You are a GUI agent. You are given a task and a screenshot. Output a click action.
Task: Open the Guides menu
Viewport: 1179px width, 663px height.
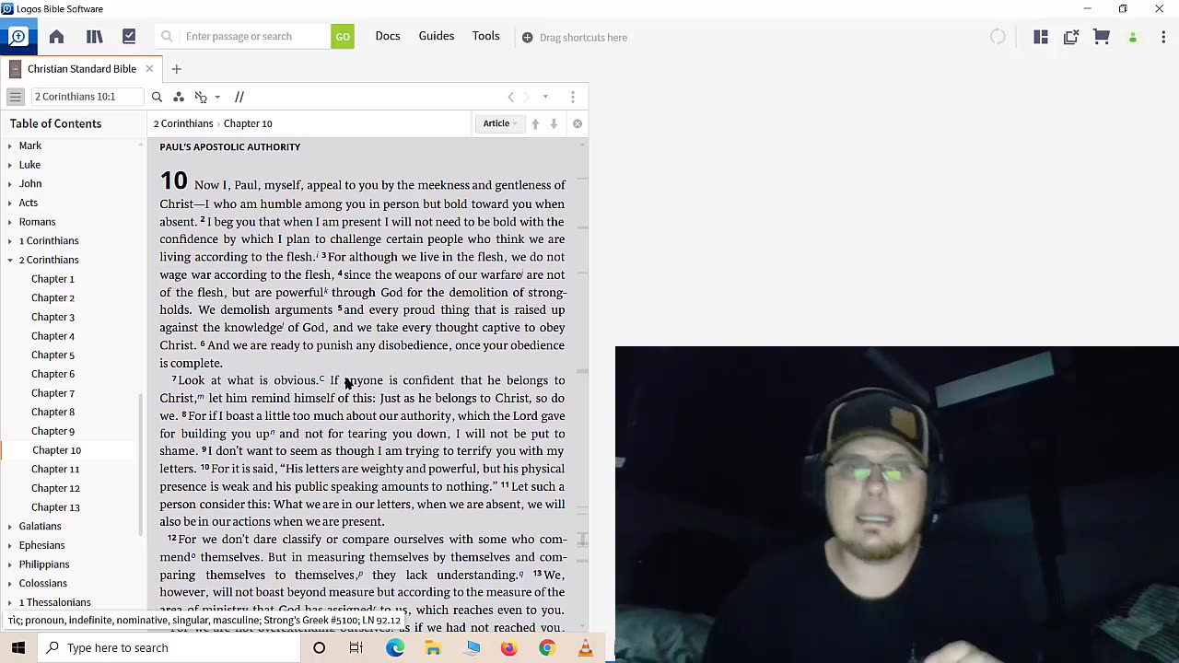click(x=437, y=36)
